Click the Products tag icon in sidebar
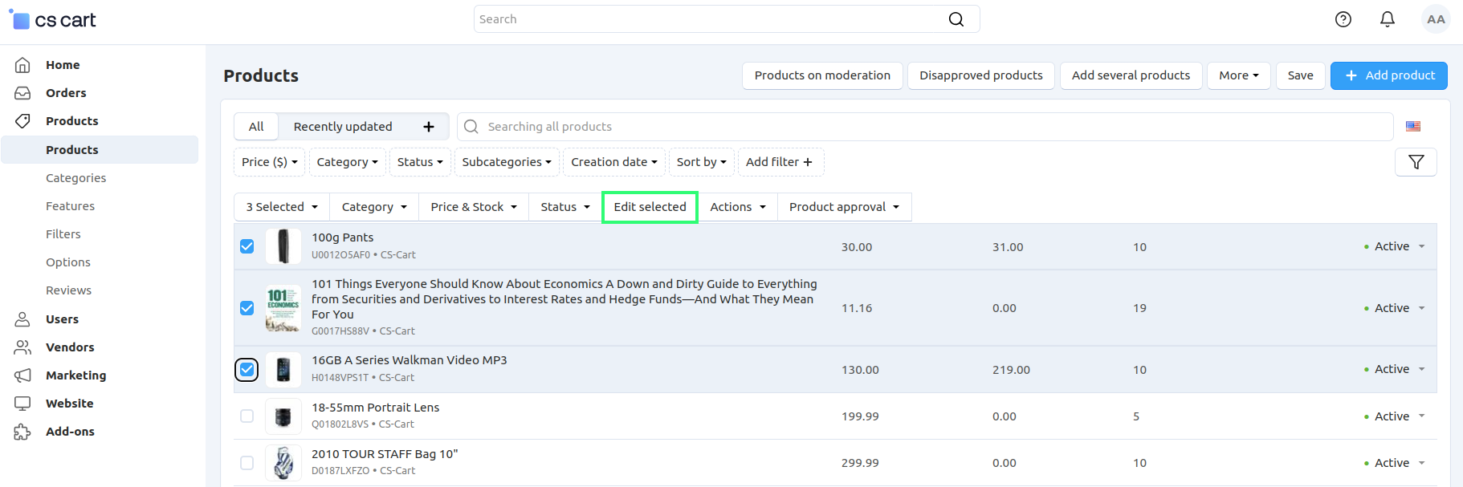This screenshot has height=487, width=1463. coord(22,121)
